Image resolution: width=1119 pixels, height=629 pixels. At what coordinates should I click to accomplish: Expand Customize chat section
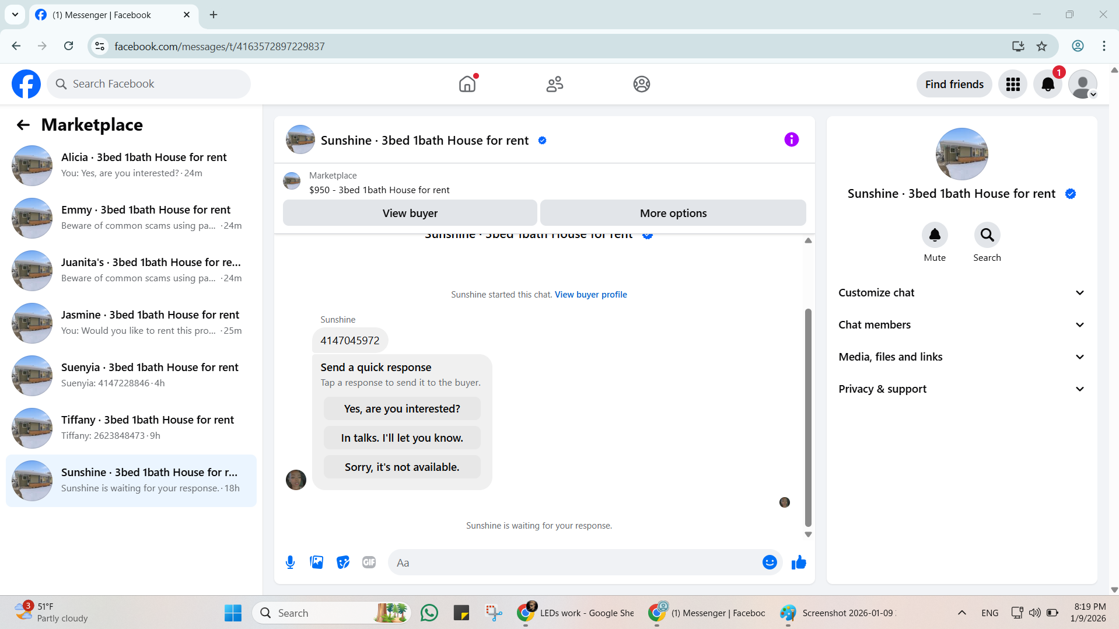[x=961, y=293]
